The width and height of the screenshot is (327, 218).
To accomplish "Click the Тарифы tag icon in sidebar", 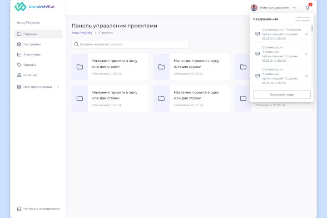I will coord(19,65).
